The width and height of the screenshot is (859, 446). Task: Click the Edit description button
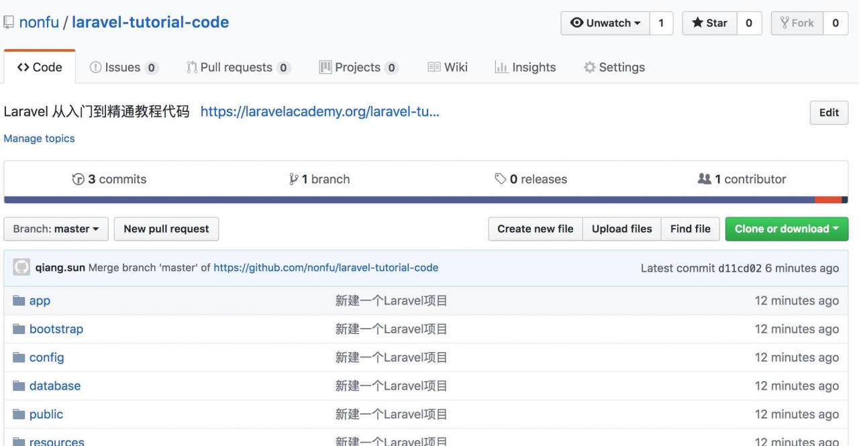click(x=829, y=113)
